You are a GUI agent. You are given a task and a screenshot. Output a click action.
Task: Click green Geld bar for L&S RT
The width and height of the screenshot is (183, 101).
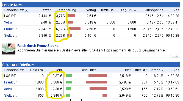point(69,76)
